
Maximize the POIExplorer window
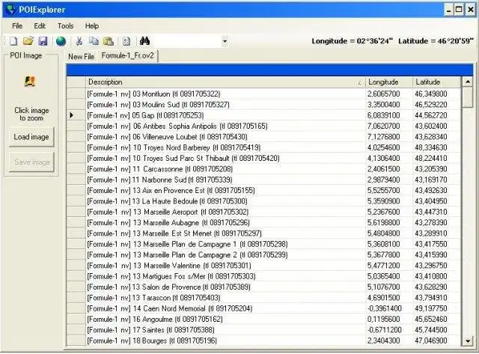[x=459, y=10]
